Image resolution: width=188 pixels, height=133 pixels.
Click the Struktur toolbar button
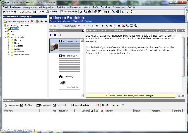coord(25,12)
